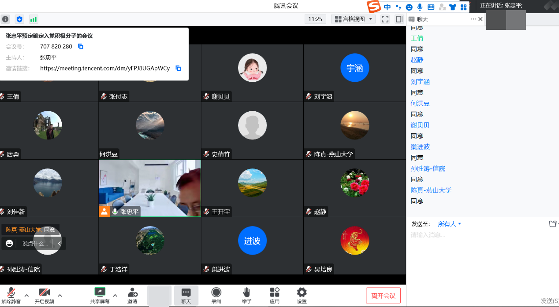Select 张忠平's video thumbnail

pos(149,188)
